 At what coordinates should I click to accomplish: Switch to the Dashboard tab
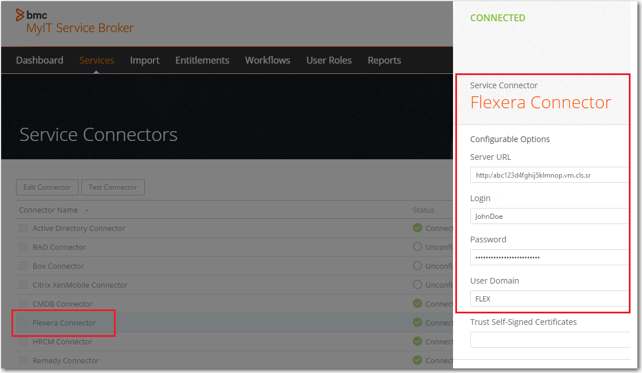40,60
